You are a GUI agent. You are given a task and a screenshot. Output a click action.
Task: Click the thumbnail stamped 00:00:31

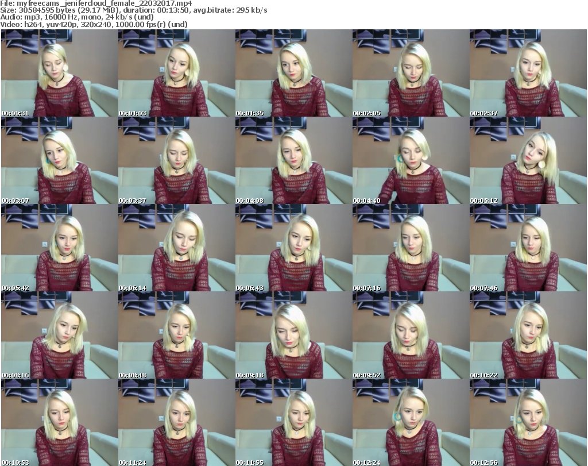click(59, 73)
